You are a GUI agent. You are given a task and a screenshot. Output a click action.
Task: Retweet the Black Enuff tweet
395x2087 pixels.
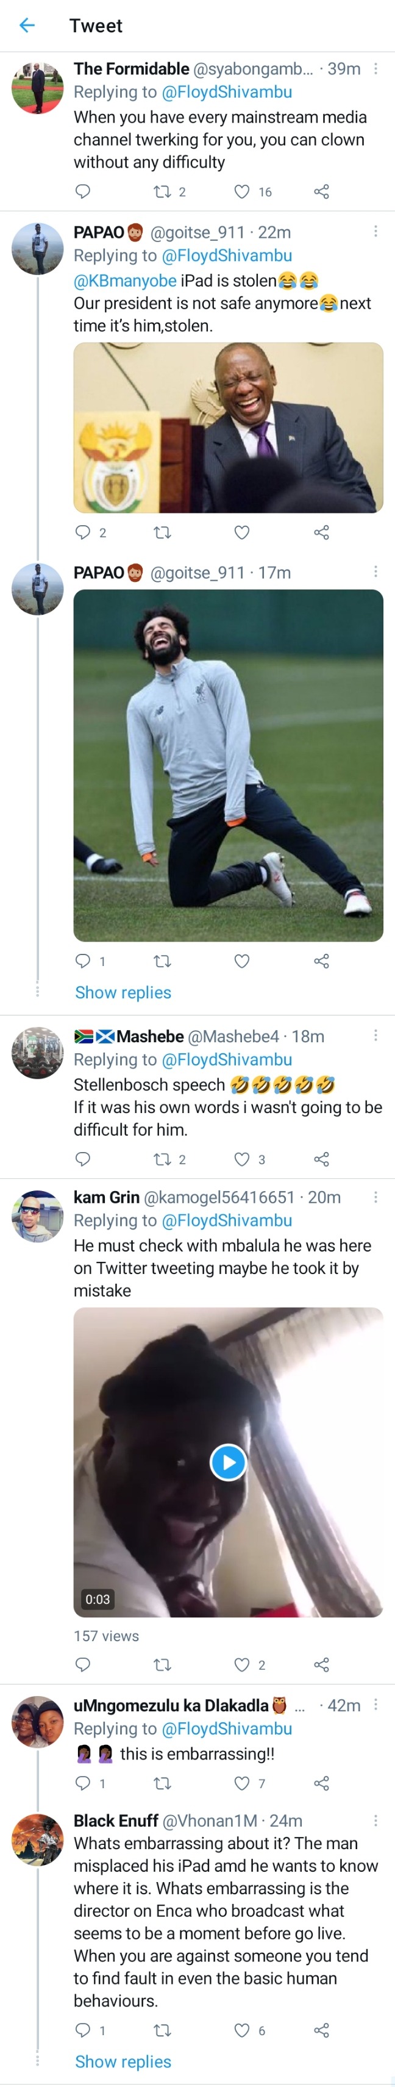[x=162, y=2030]
